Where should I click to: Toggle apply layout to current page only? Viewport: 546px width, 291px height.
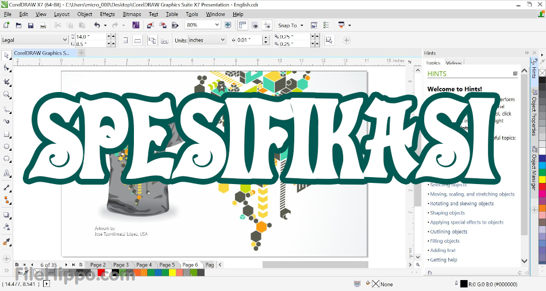tap(165, 40)
